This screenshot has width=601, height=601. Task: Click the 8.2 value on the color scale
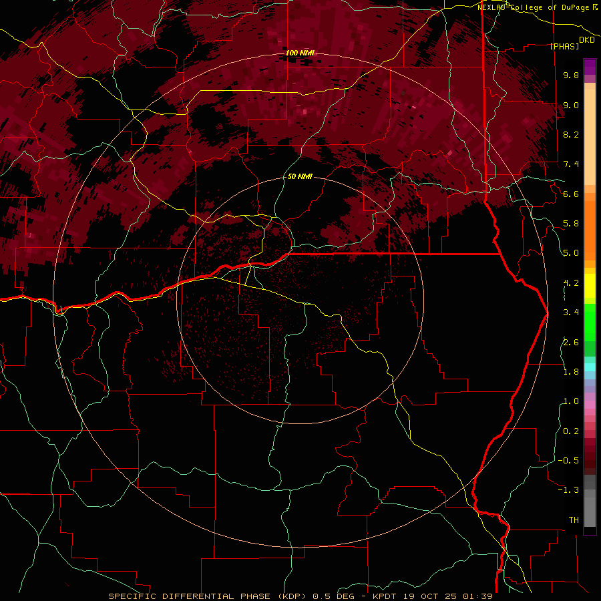(571, 134)
